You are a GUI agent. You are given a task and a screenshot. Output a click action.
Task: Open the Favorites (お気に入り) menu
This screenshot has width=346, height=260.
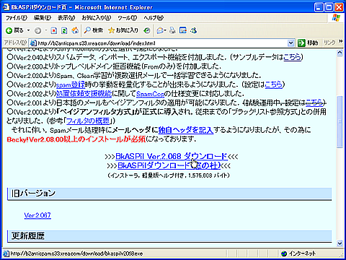97,18
